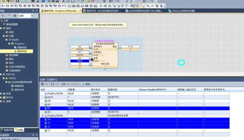Click the update refresh icon in watch toolbar
Screen dimensions: 244x140
pyautogui.click(x=84, y=84)
